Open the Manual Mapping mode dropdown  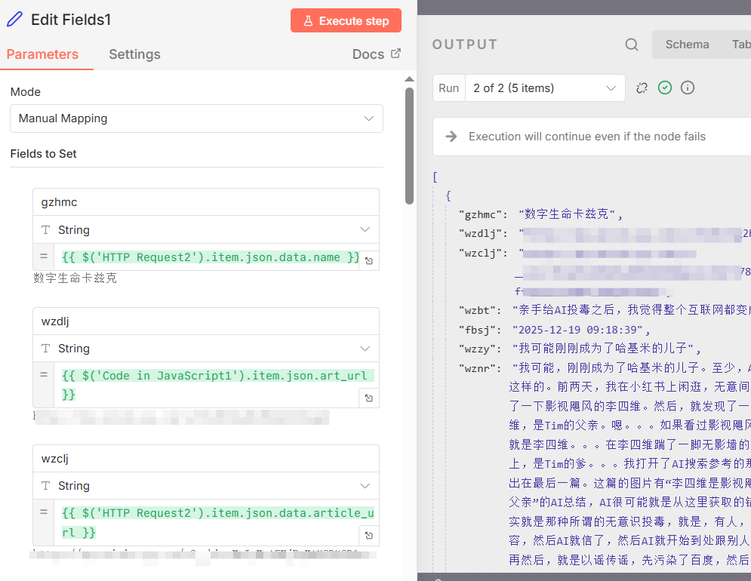click(x=196, y=118)
